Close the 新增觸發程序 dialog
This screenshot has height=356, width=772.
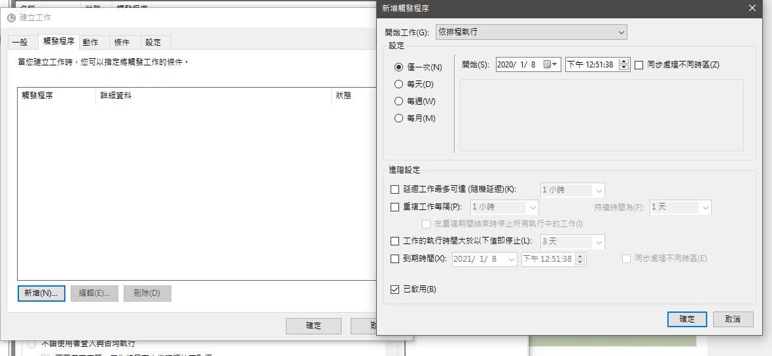point(752,8)
